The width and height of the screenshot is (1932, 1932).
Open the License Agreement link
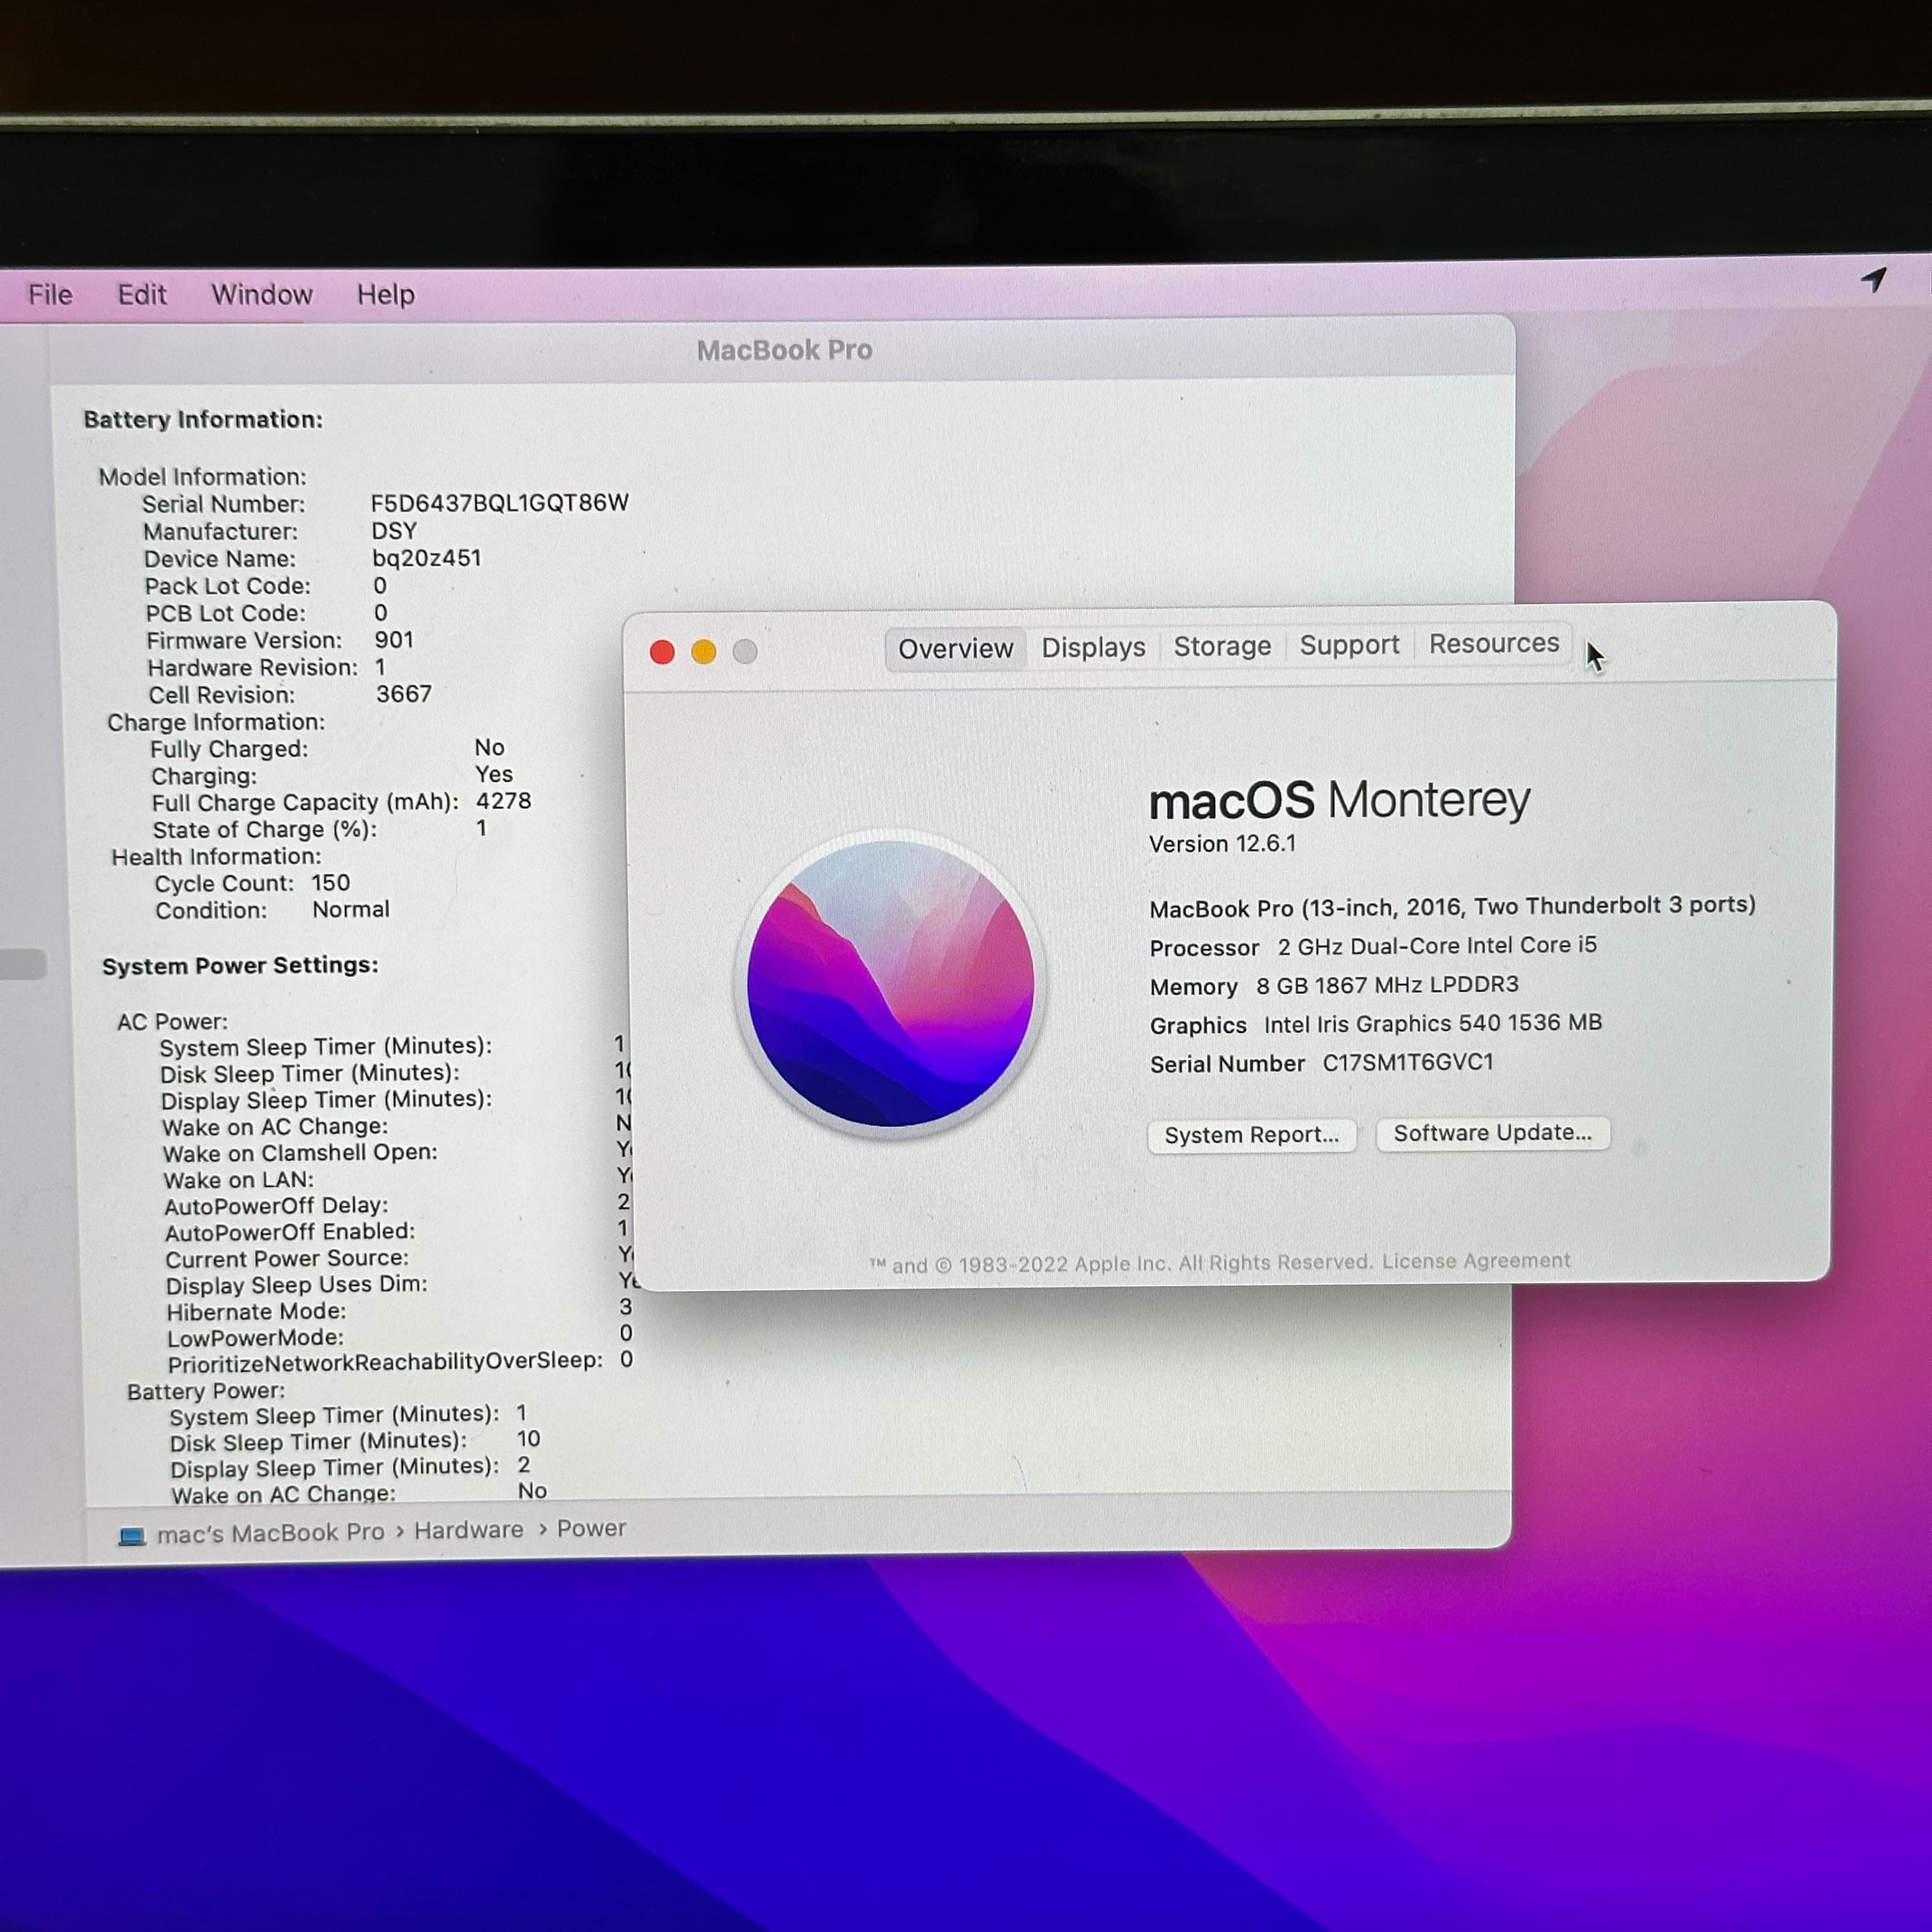point(1476,1261)
